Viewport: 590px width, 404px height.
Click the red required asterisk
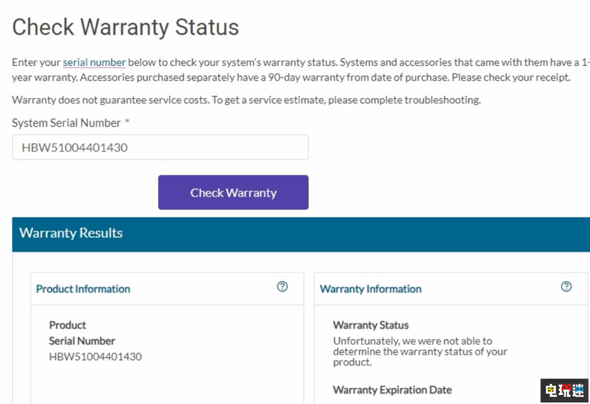[x=126, y=122]
